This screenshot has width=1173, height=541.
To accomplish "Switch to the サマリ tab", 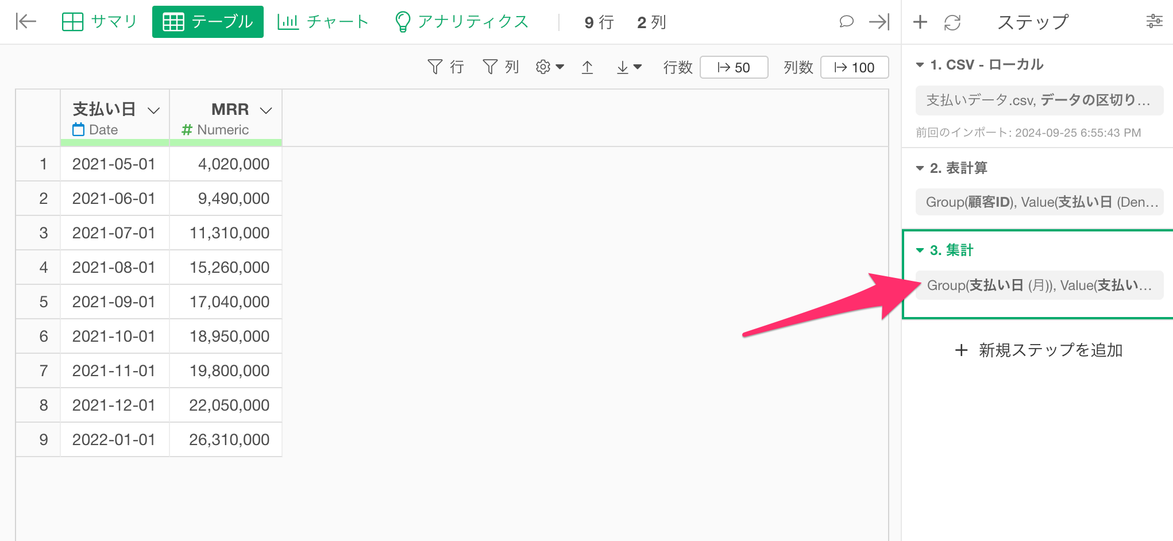I will point(99,22).
